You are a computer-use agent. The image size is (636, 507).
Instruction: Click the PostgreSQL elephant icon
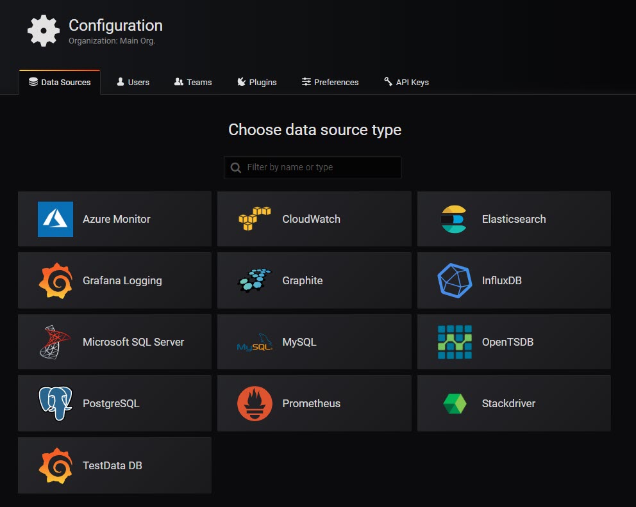tap(56, 403)
